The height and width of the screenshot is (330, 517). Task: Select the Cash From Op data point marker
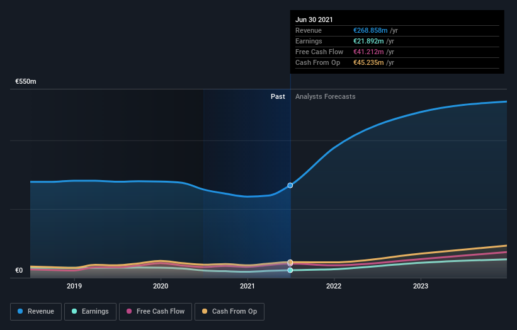pyautogui.click(x=290, y=262)
